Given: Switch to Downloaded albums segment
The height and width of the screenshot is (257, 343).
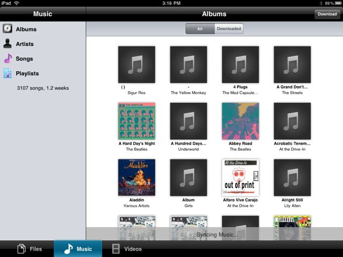Looking at the screenshot, I should pos(229,28).
